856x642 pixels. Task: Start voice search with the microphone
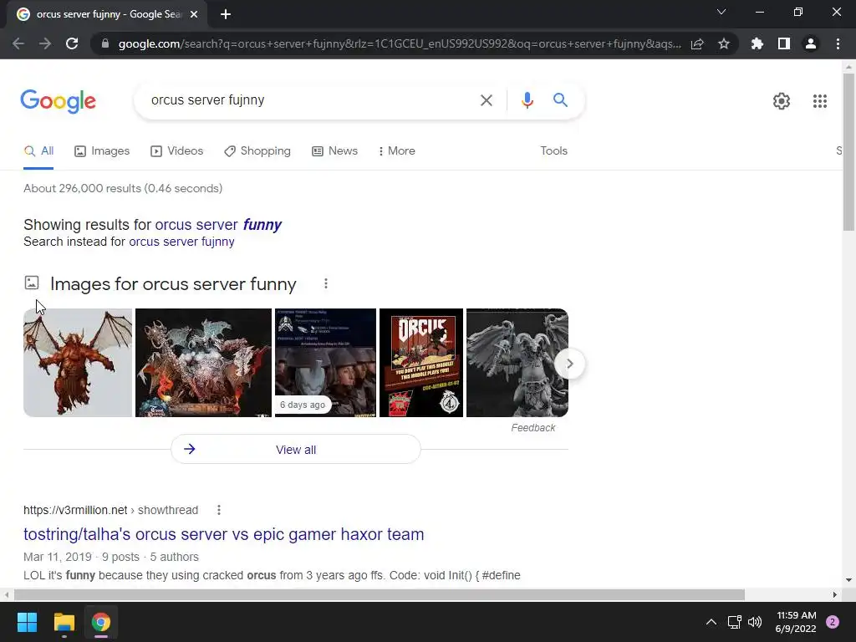[x=527, y=100]
